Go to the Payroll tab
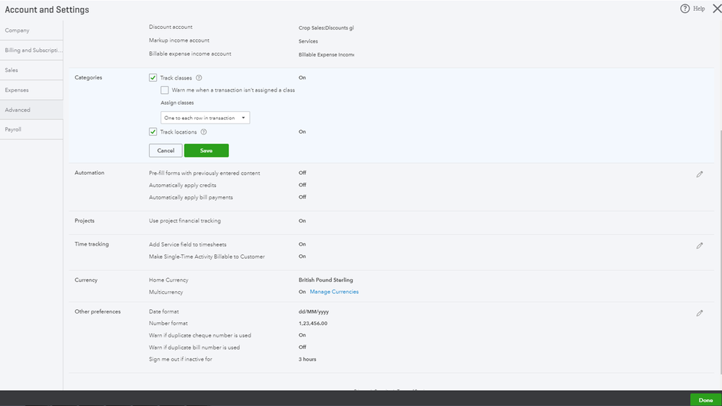The image size is (722, 406). 31,129
